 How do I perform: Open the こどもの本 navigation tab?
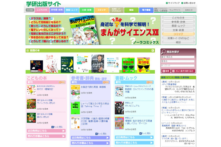[42, 10]
